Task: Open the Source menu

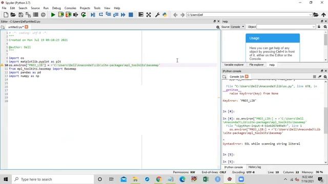Action: [35, 8]
